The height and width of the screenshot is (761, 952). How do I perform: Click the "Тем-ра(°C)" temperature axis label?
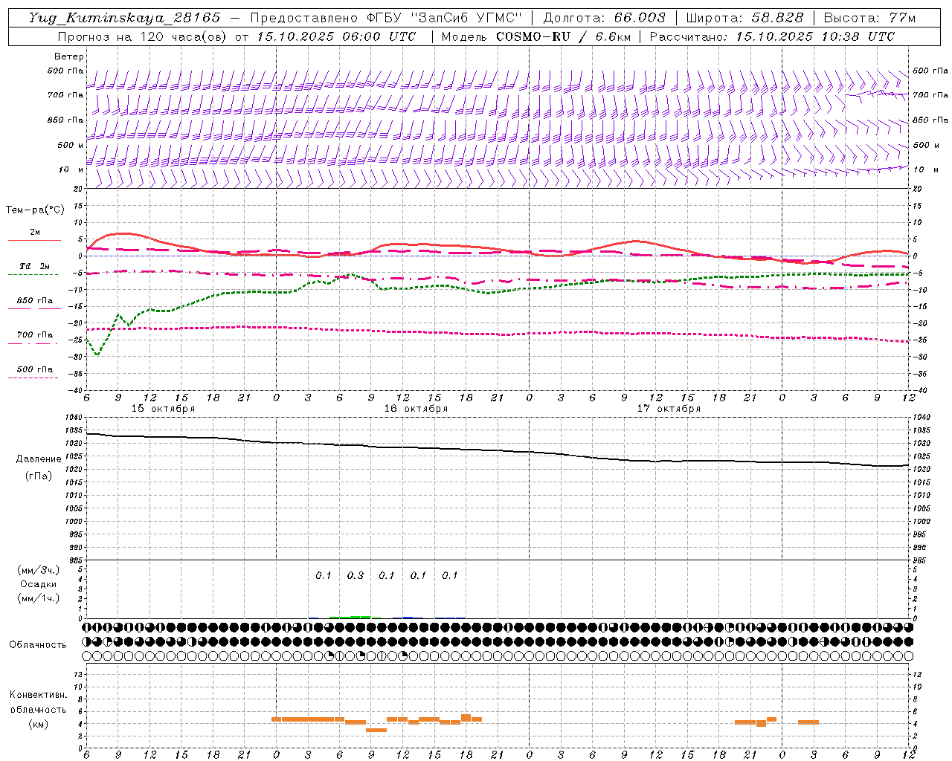click(x=35, y=210)
